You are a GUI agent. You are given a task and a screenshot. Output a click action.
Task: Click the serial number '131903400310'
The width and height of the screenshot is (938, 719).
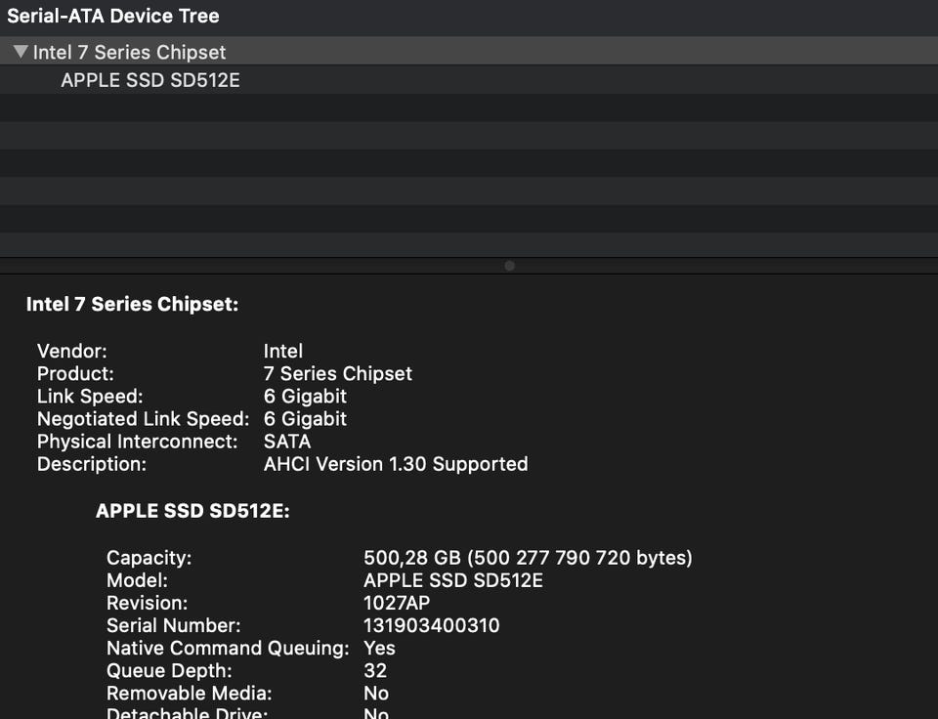(431, 625)
